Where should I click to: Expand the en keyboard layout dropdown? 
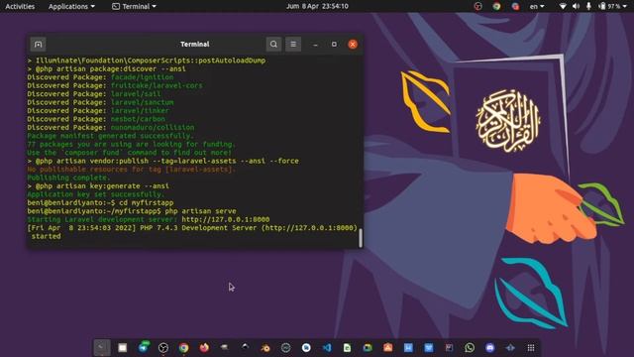pos(537,6)
